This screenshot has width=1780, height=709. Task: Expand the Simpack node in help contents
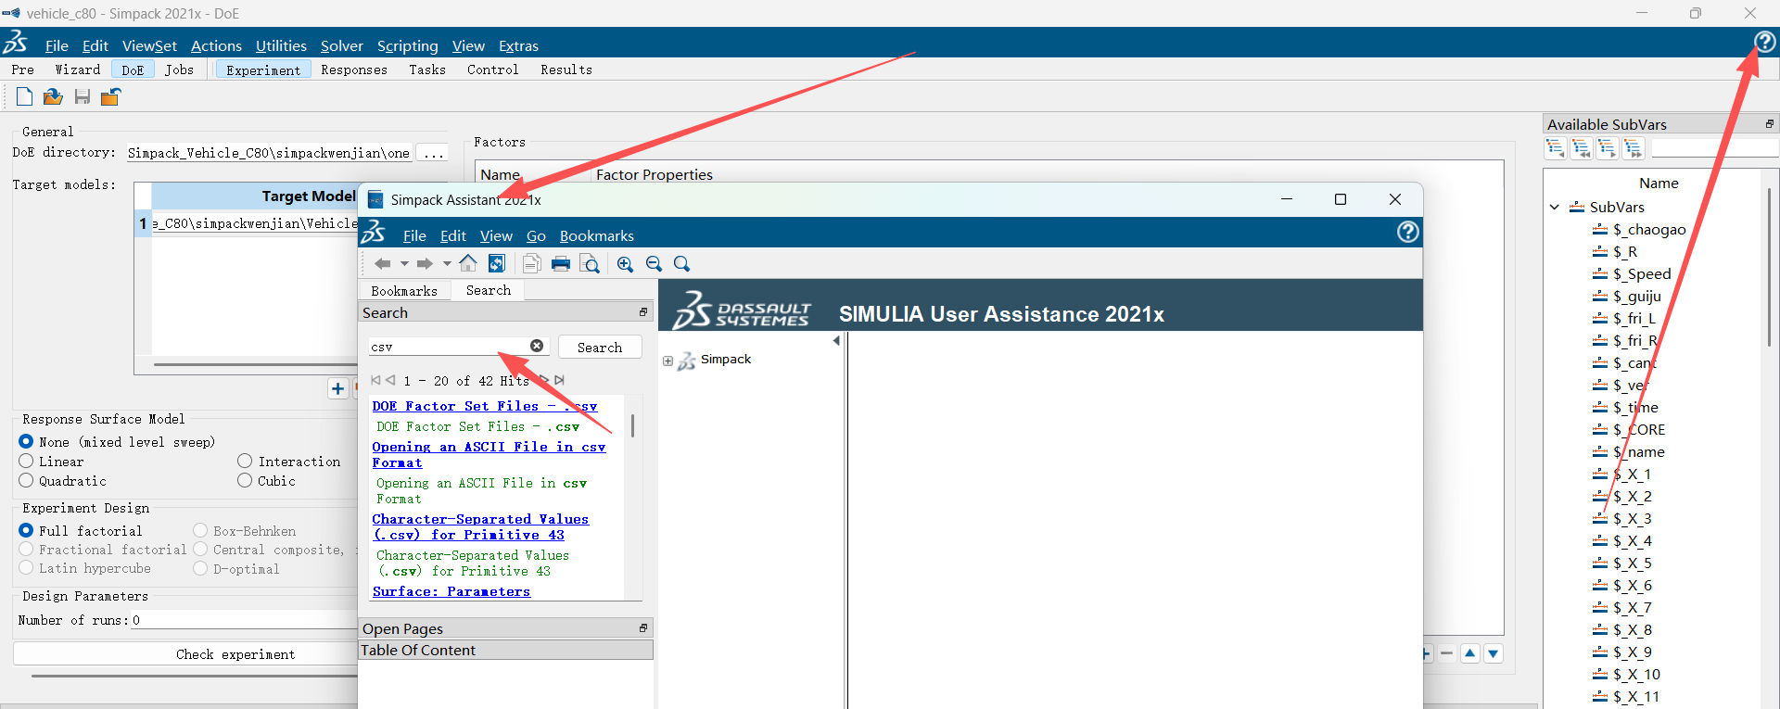click(667, 361)
